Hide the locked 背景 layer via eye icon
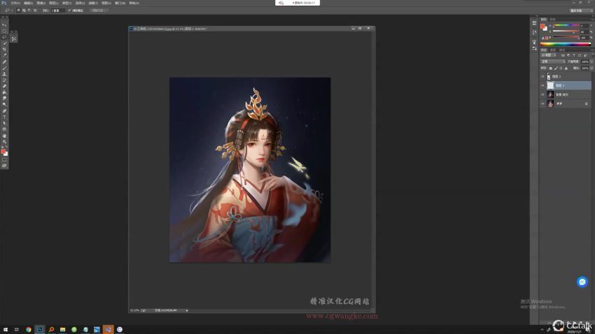 [542, 103]
